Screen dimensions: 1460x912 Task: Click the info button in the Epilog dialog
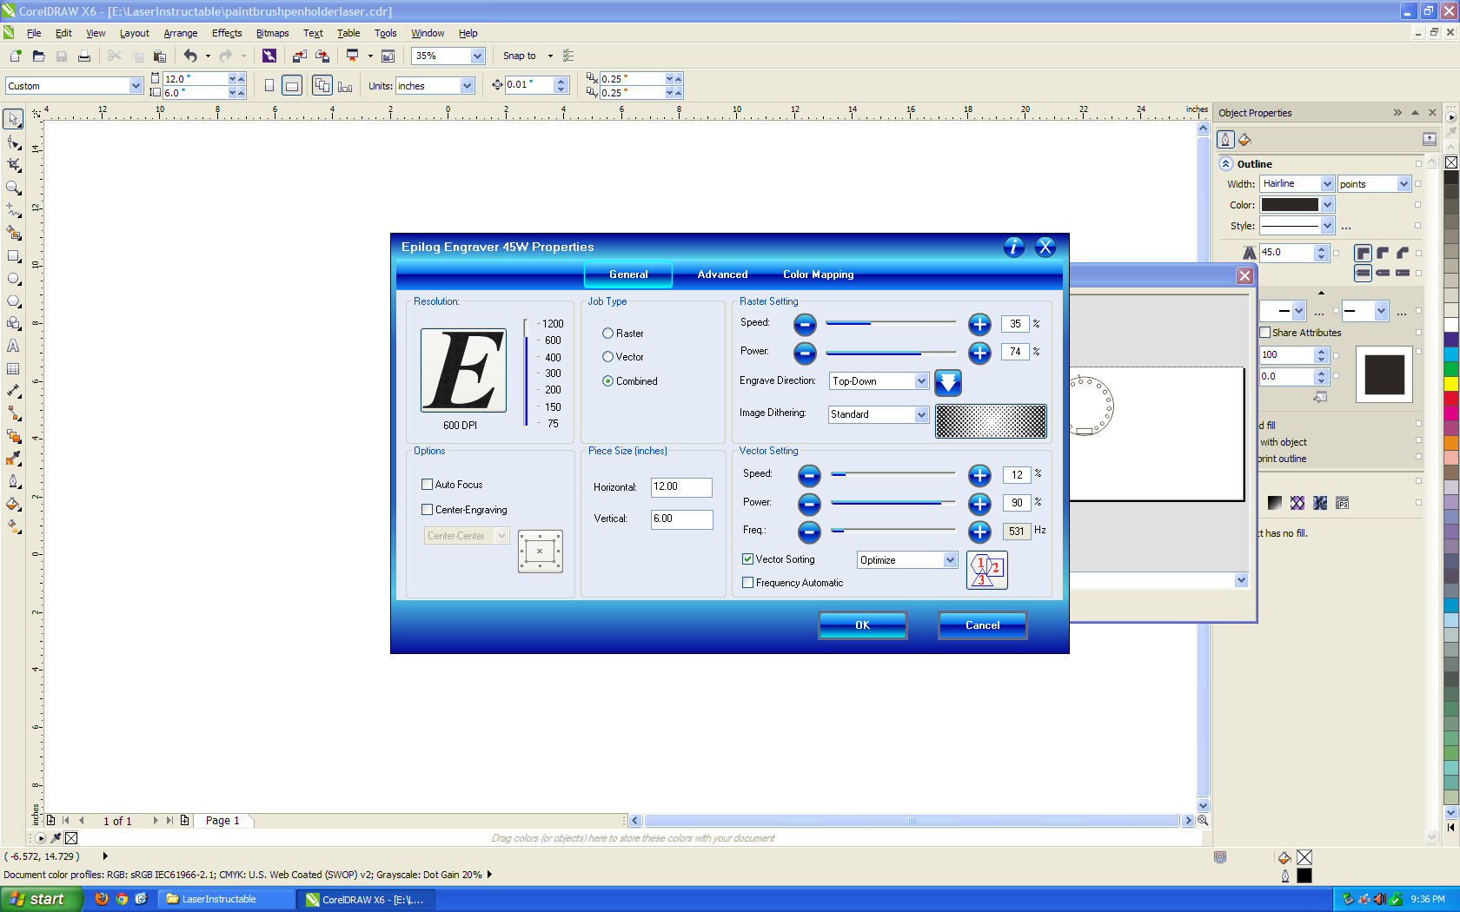click(x=1014, y=247)
